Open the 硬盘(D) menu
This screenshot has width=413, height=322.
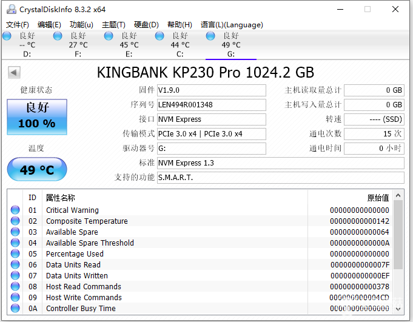[x=146, y=25]
